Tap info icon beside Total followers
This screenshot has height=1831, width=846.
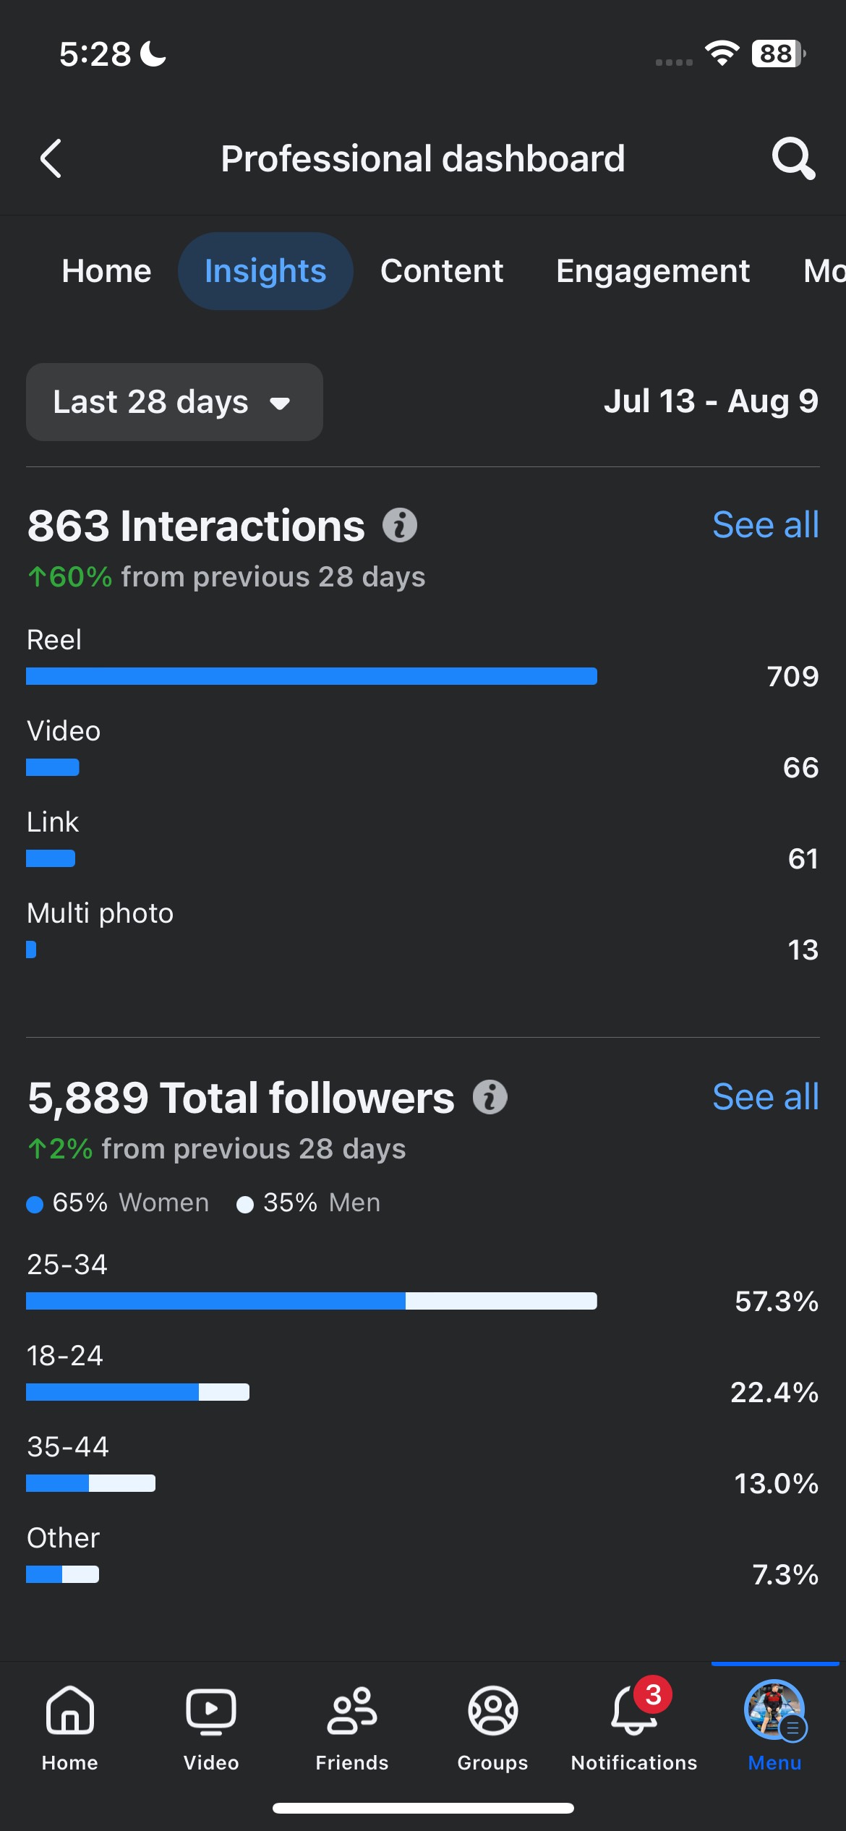point(490,1097)
